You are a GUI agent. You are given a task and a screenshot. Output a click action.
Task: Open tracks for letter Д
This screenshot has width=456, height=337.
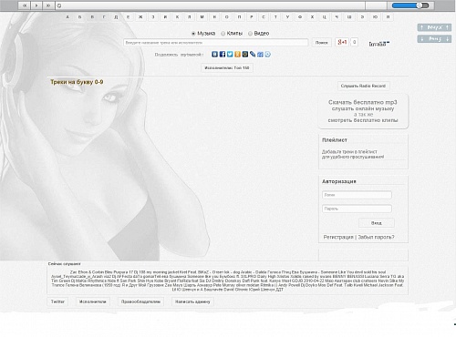click(116, 17)
